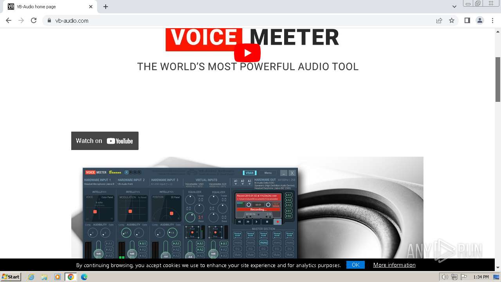Screen dimensions: 501x282
Task: Switch to Chrome in the taskbar
Action: [70, 277]
